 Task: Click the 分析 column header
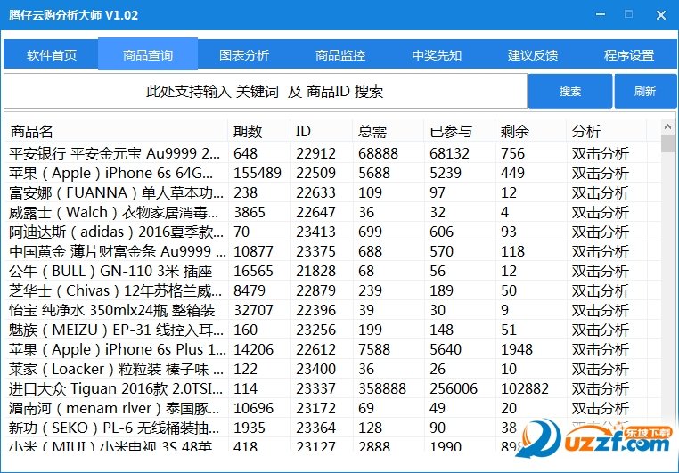point(607,131)
